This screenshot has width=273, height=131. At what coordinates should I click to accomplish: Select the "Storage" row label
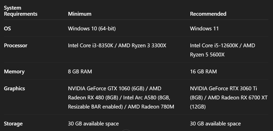click(13, 124)
